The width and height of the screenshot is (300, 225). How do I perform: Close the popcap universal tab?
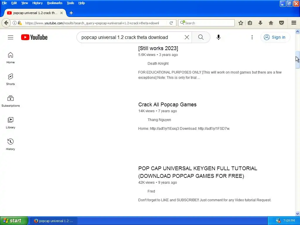(62, 13)
